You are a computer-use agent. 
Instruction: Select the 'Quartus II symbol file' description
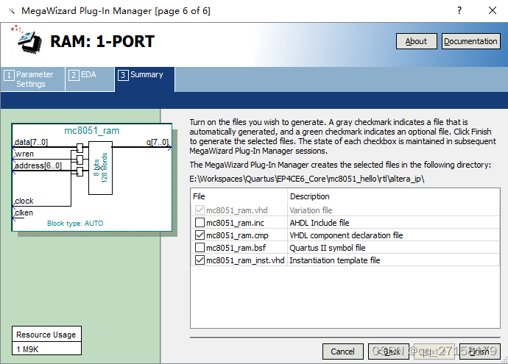327,248
